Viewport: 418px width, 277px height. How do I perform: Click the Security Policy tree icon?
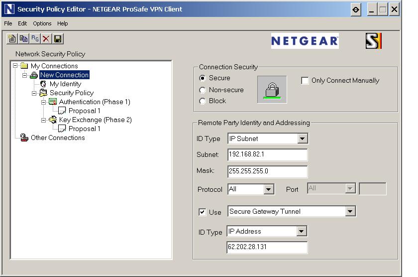[x=43, y=93]
